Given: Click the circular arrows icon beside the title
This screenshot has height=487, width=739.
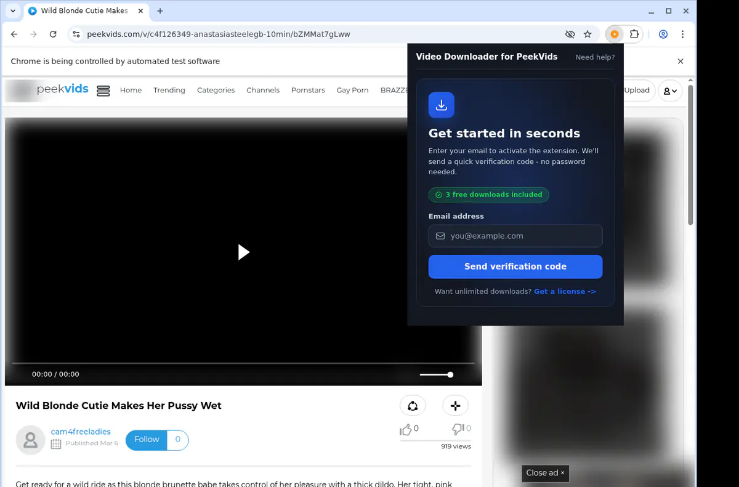Looking at the screenshot, I should [x=413, y=406].
